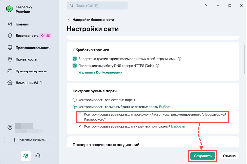
Task: Open help via the question mark icon
Action: [x=206, y=6]
